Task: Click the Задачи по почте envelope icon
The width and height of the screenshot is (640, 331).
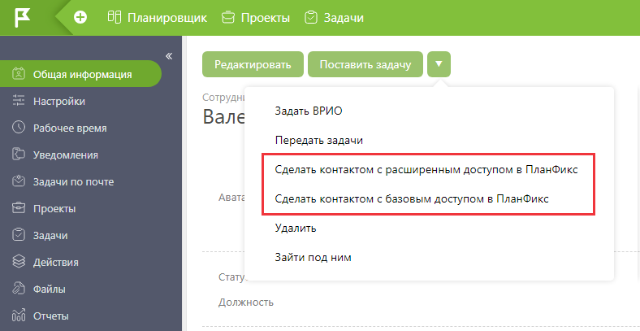Action: point(19,181)
